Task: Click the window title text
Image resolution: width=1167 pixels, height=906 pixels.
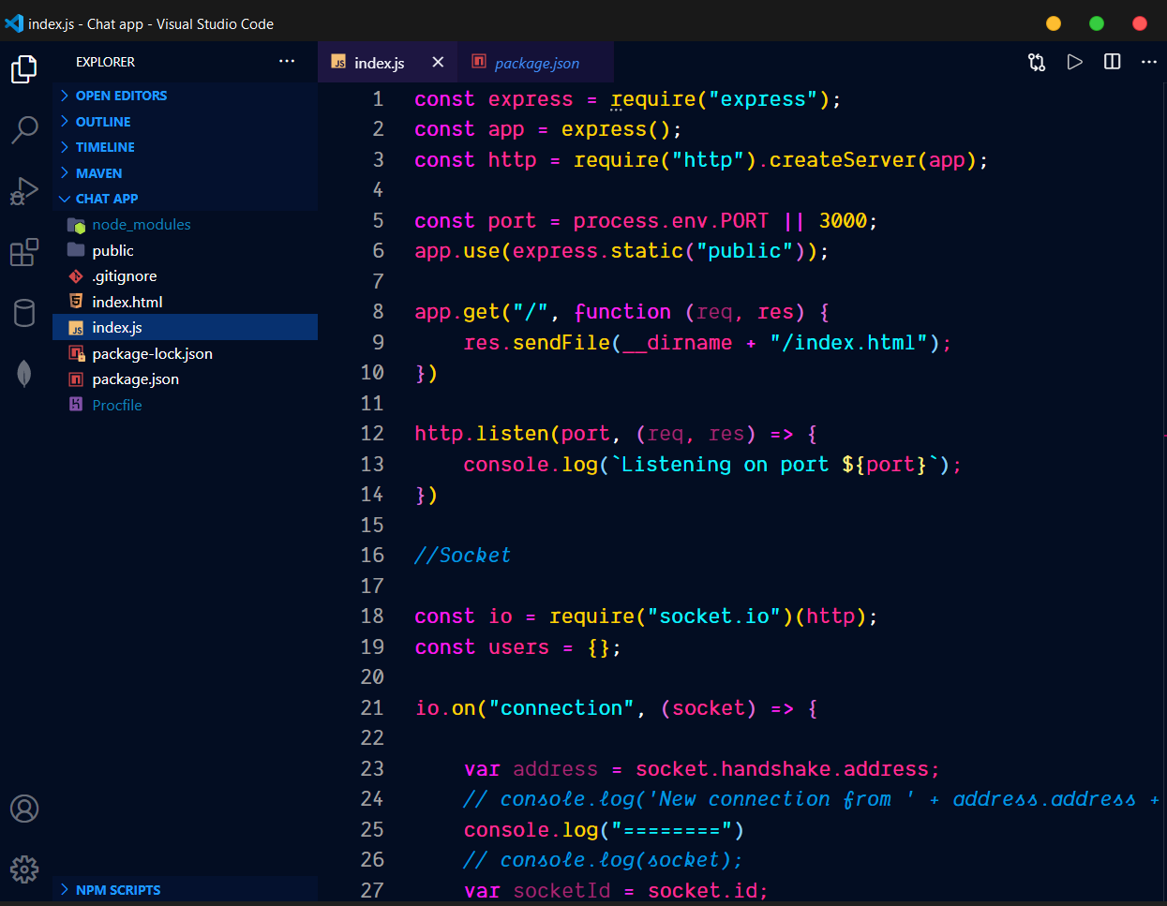Action: click(x=151, y=23)
